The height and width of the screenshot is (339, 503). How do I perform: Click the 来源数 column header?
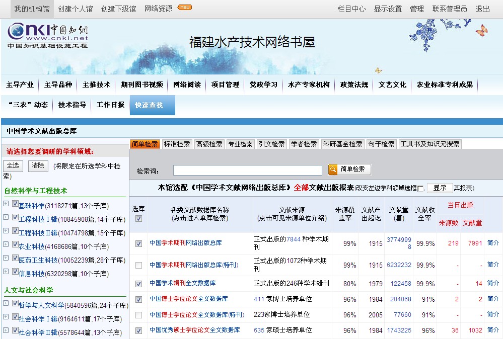coord(449,223)
